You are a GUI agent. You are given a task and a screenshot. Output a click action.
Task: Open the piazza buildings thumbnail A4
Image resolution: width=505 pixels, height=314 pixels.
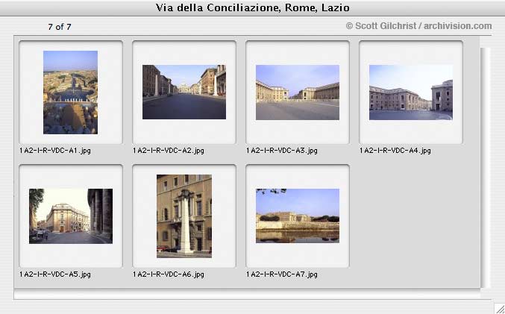411,92
